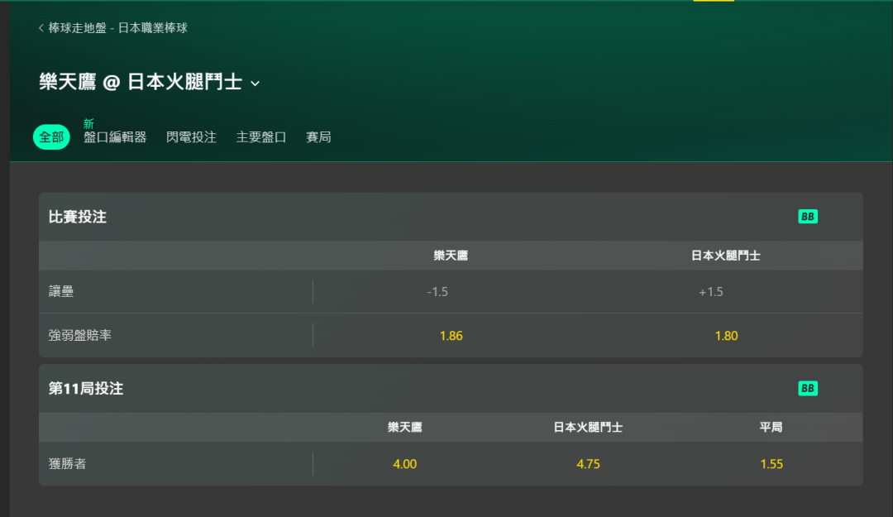893x517 pixels.
Task: Select the 1.80 odds for 日本火腿鬥士
Action: tap(726, 336)
